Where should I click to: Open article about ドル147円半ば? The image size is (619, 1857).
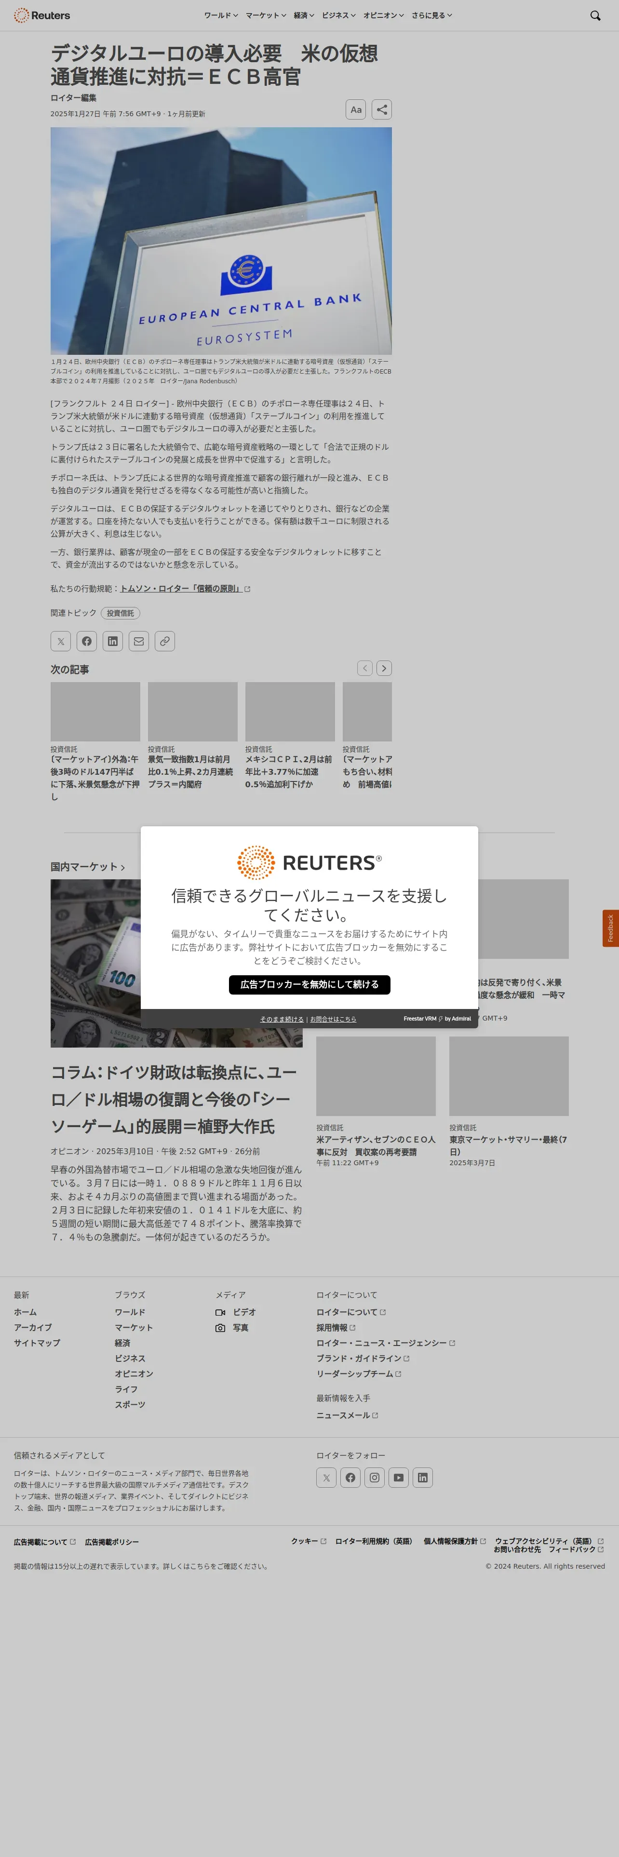pos(95,778)
